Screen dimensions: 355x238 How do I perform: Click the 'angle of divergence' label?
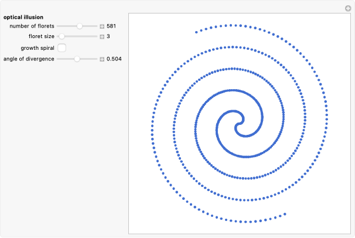tap(29, 59)
